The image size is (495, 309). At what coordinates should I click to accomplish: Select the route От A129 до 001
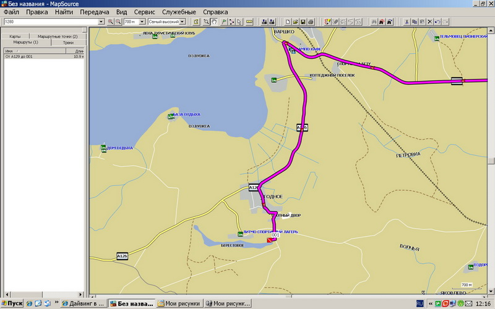pyautogui.click(x=25, y=56)
